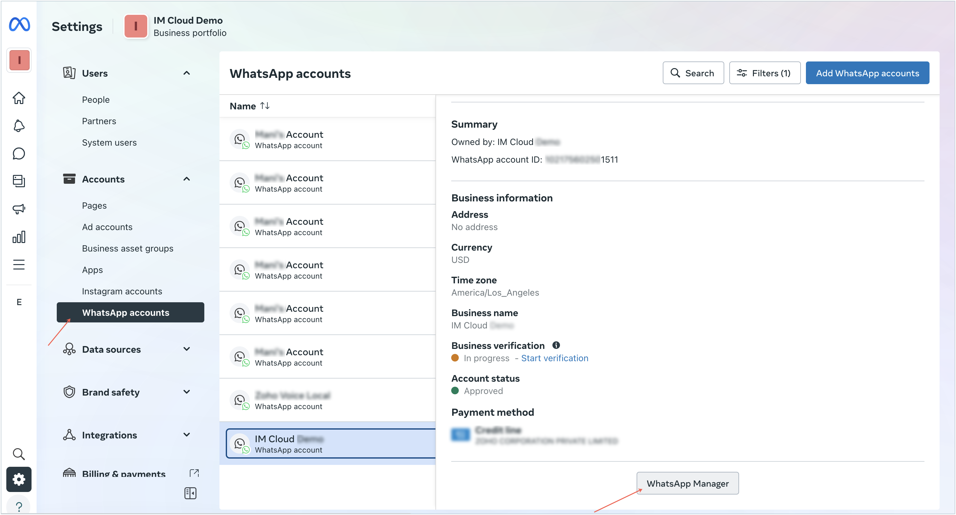Open the Ads megaphone icon
The height and width of the screenshot is (515, 956).
[x=19, y=209]
